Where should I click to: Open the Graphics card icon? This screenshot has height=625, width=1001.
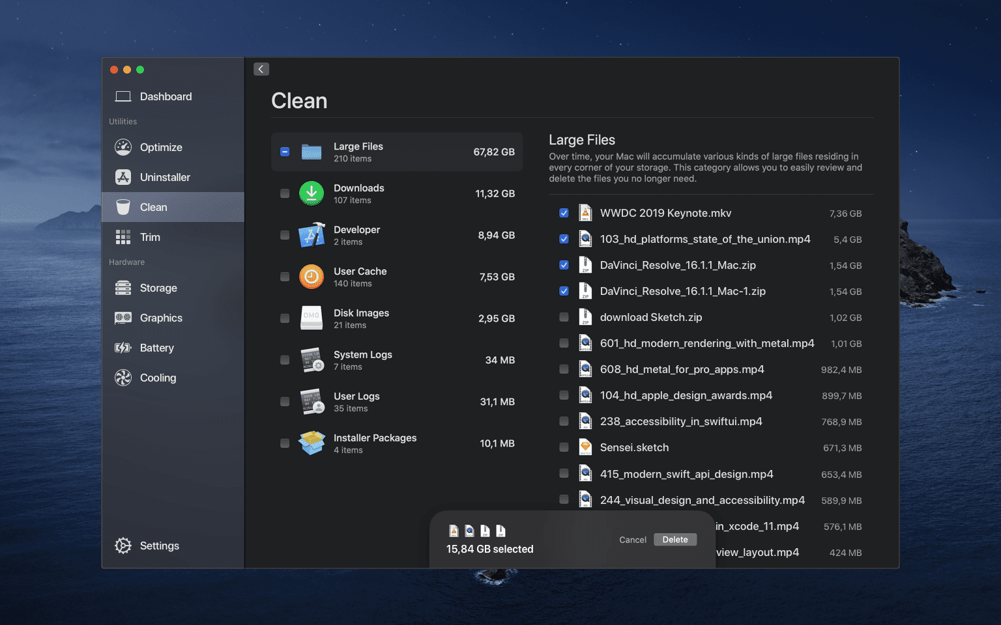pos(123,318)
